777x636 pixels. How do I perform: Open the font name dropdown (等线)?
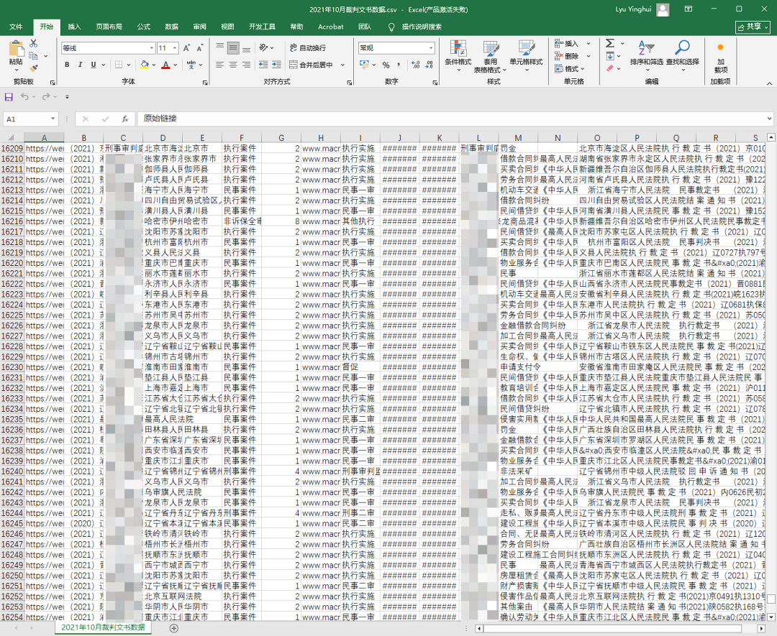point(152,48)
